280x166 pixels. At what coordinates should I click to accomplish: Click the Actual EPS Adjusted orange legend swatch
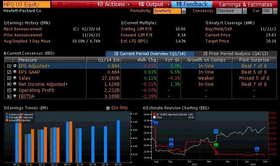pyautogui.click(x=7, y=120)
